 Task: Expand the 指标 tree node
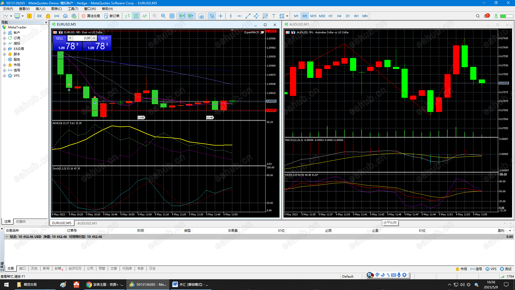pos(4,44)
